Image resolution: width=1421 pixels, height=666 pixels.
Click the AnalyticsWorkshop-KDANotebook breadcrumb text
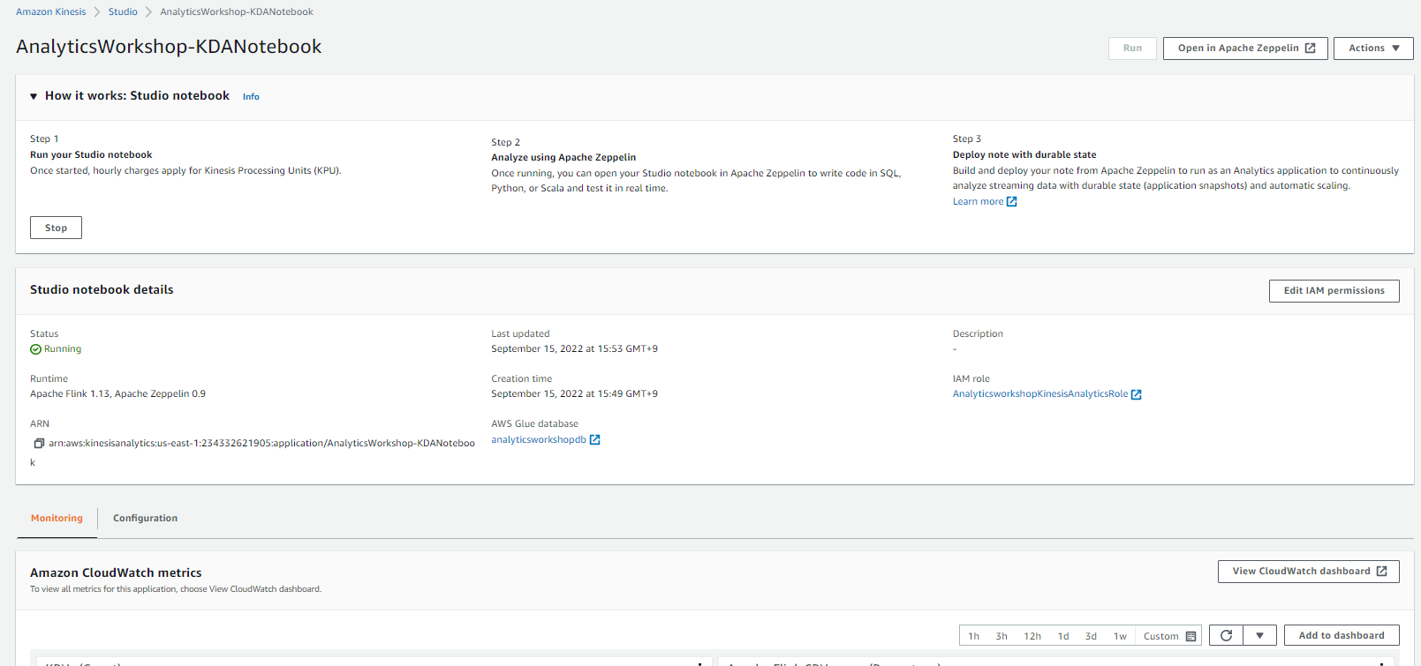237,12
